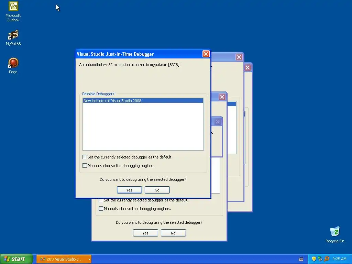Close the second dialog behind the front window
Screen dimensions: 352x264
tap(239, 57)
